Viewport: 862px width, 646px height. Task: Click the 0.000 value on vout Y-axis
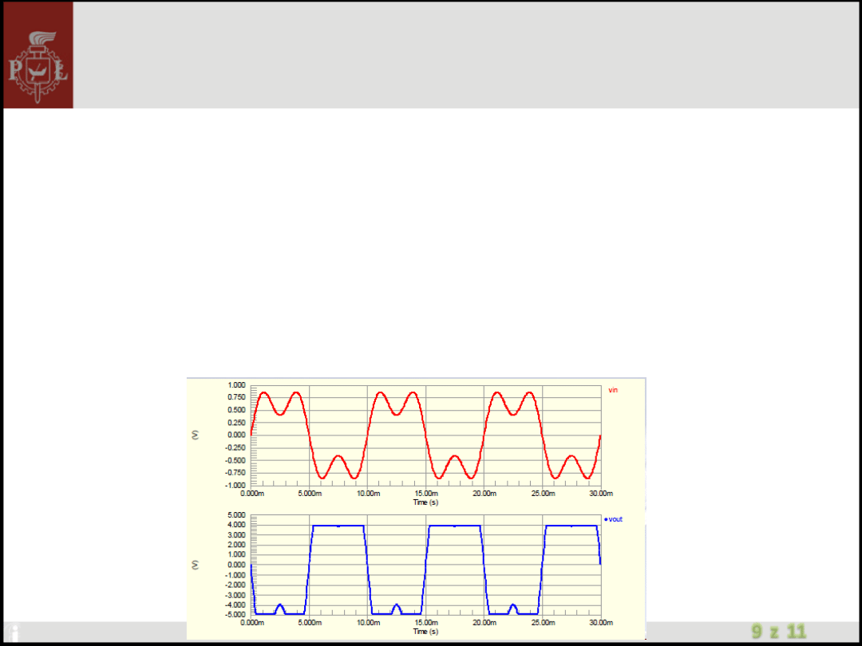click(236, 565)
